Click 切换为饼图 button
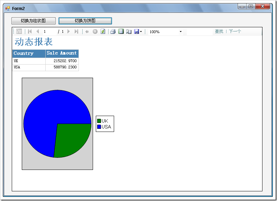 (85, 21)
